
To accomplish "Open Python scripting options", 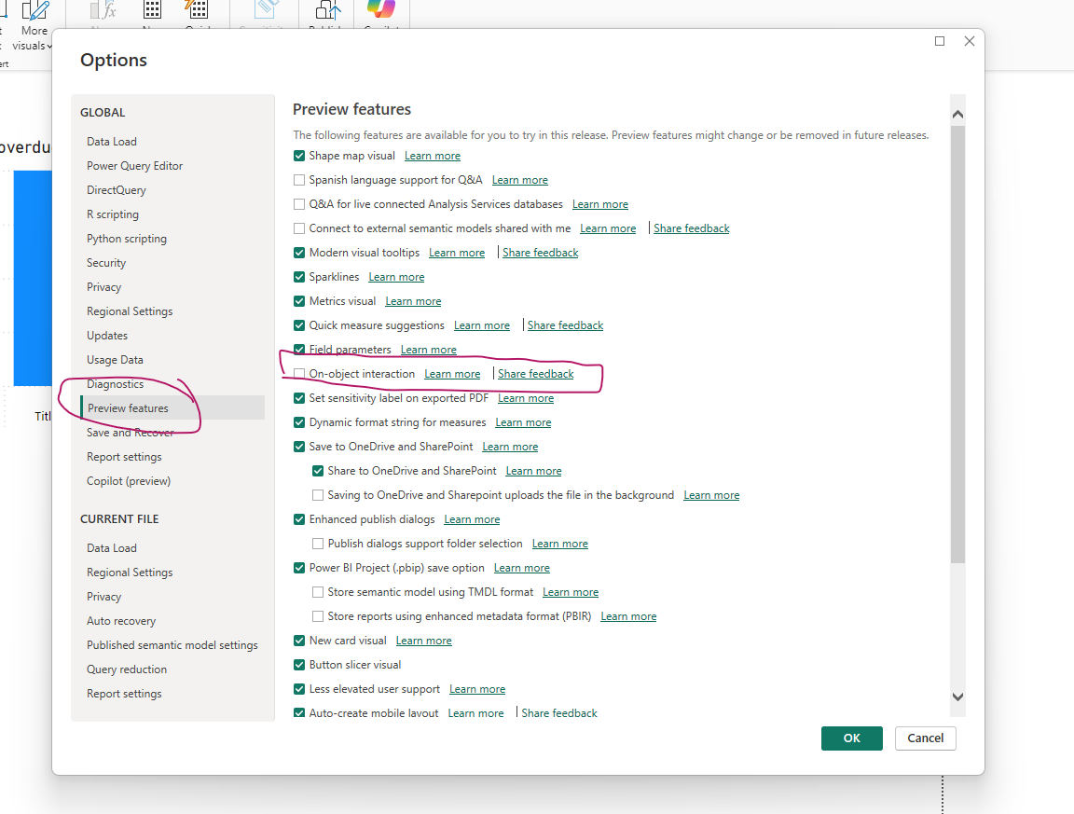I will [127, 239].
